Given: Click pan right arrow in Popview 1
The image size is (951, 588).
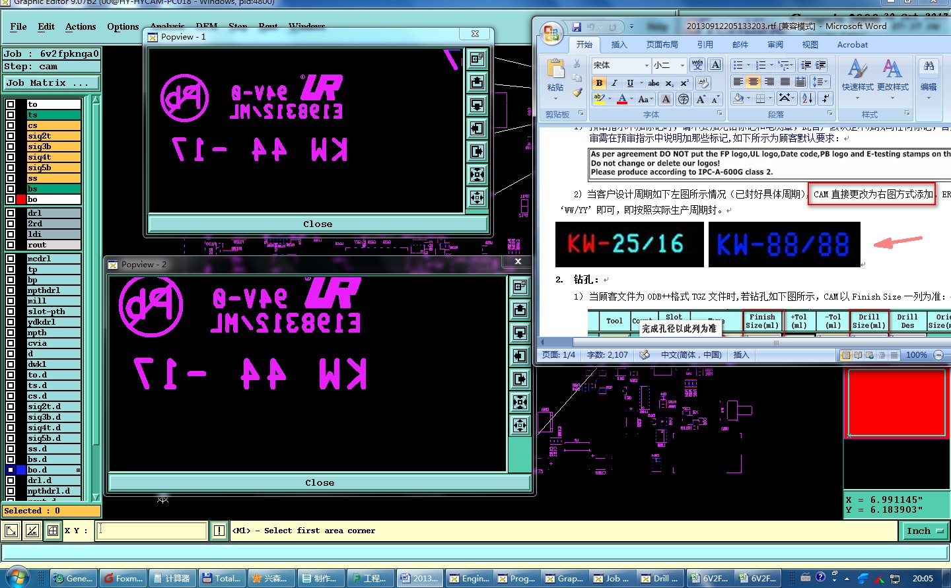Looking at the screenshot, I should point(477,151).
